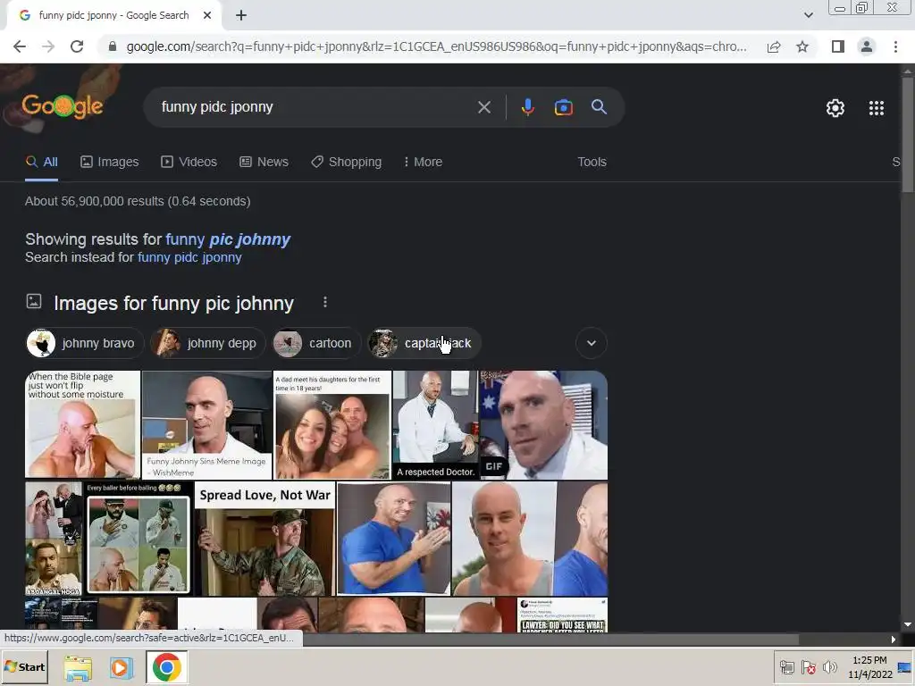Screen dimensions: 915x686
Task: Search instead for 'funny pidc jponny'
Action: coord(189,257)
